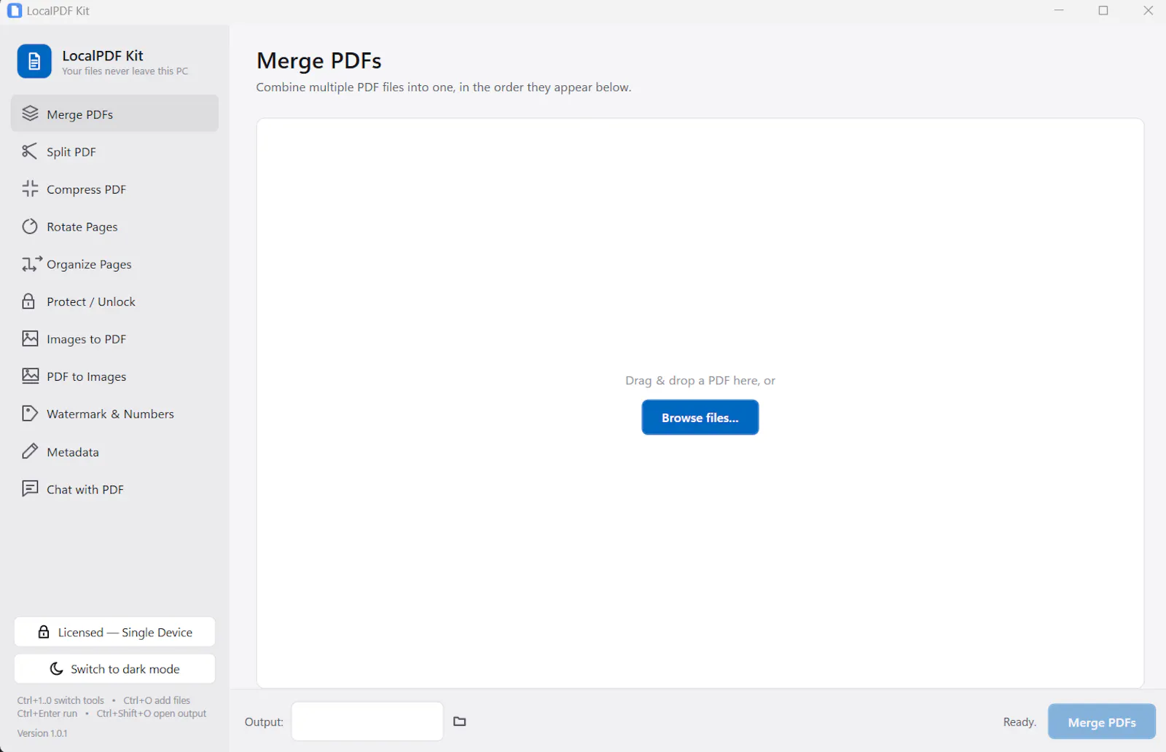1166x752 pixels.
Task: Choose PDF to Images tool
Action: [114, 376]
